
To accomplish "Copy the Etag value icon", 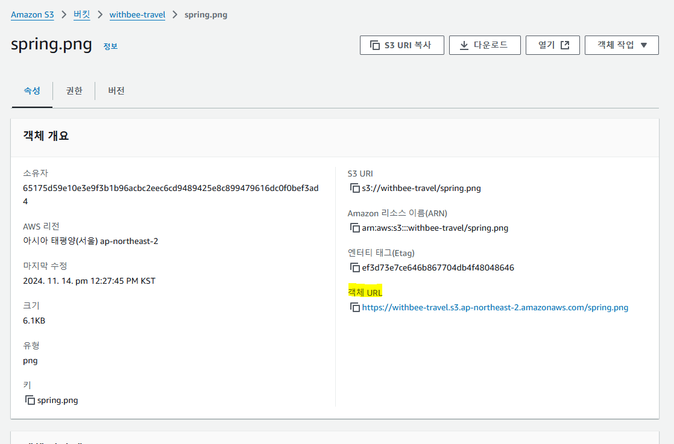I will point(354,267).
